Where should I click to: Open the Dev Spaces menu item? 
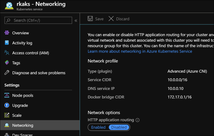(x=23, y=134)
